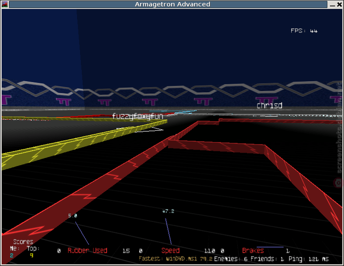Image resolution: width=344 pixels, height=266 pixels.
Task: Click the Top: score label
Action: [x=33, y=248]
